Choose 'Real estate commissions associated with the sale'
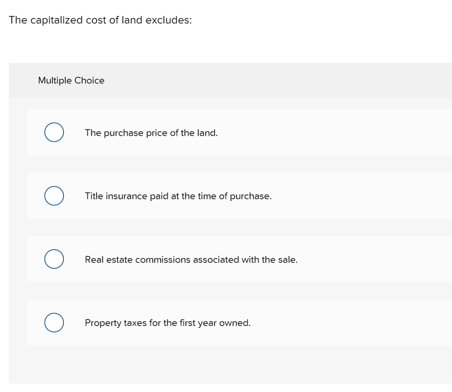Viewport: 452px width, 392px height. pos(192,259)
